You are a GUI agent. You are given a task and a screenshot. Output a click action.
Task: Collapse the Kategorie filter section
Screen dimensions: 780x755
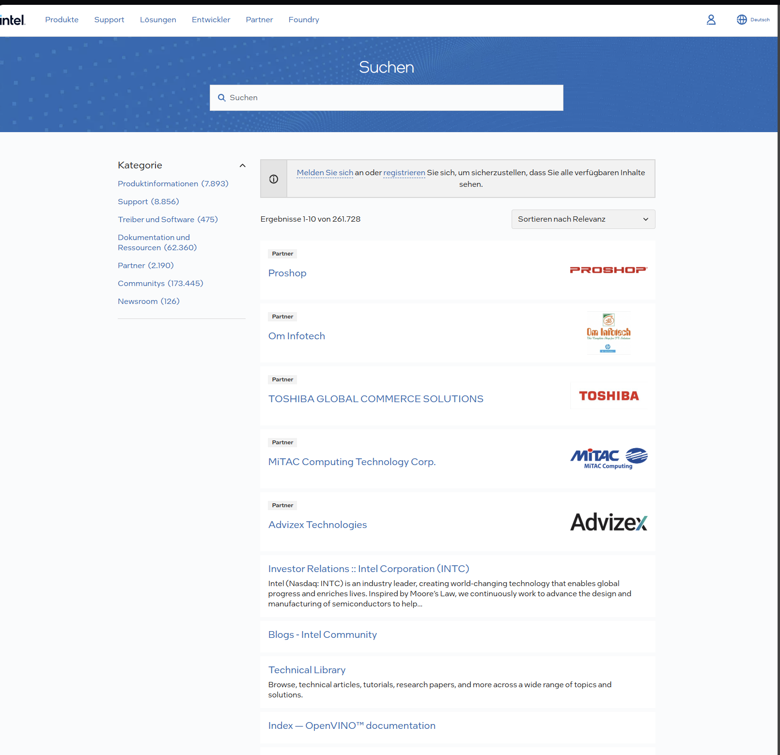click(x=243, y=166)
